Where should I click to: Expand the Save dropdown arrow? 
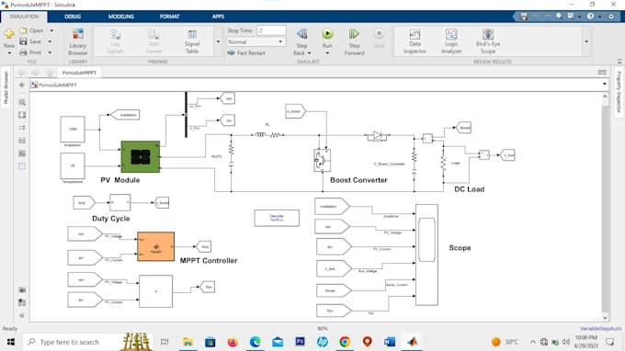tap(50, 41)
